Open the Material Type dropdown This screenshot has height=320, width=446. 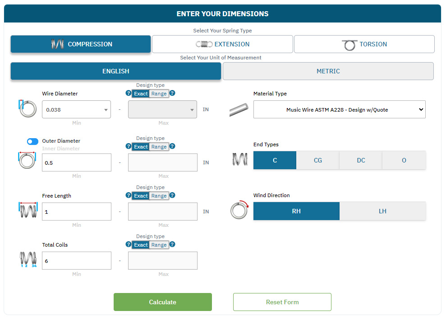click(339, 109)
